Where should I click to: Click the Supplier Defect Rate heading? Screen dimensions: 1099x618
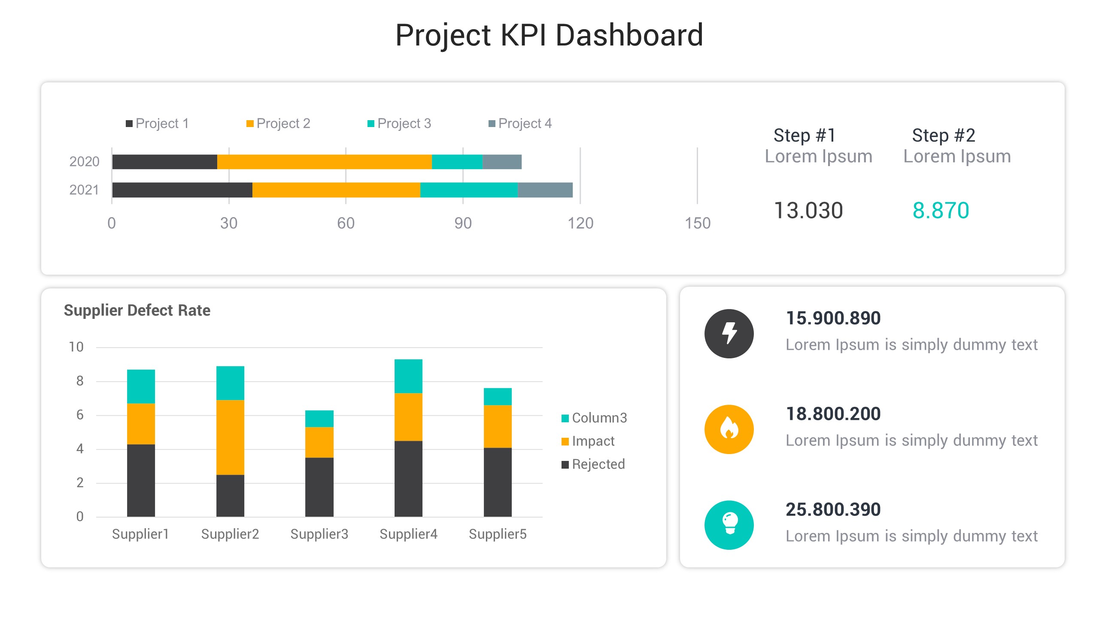tap(137, 310)
